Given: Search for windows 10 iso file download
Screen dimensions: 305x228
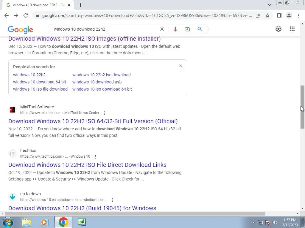Looking at the screenshot, I should coord(40,89).
